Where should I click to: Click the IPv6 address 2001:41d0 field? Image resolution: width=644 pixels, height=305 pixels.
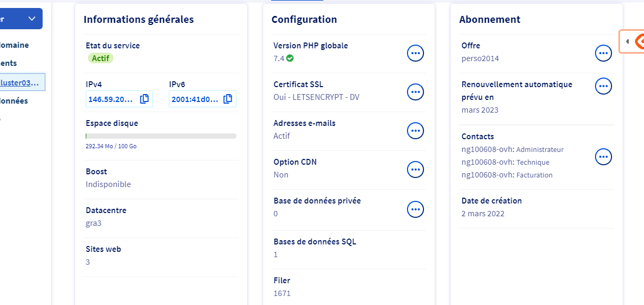195,99
